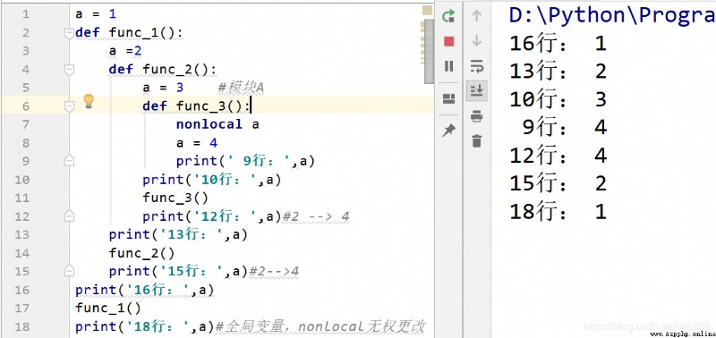The height and width of the screenshot is (338, 716).
Task: Collapse func_2 definition fold marker
Action: (x=69, y=70)
